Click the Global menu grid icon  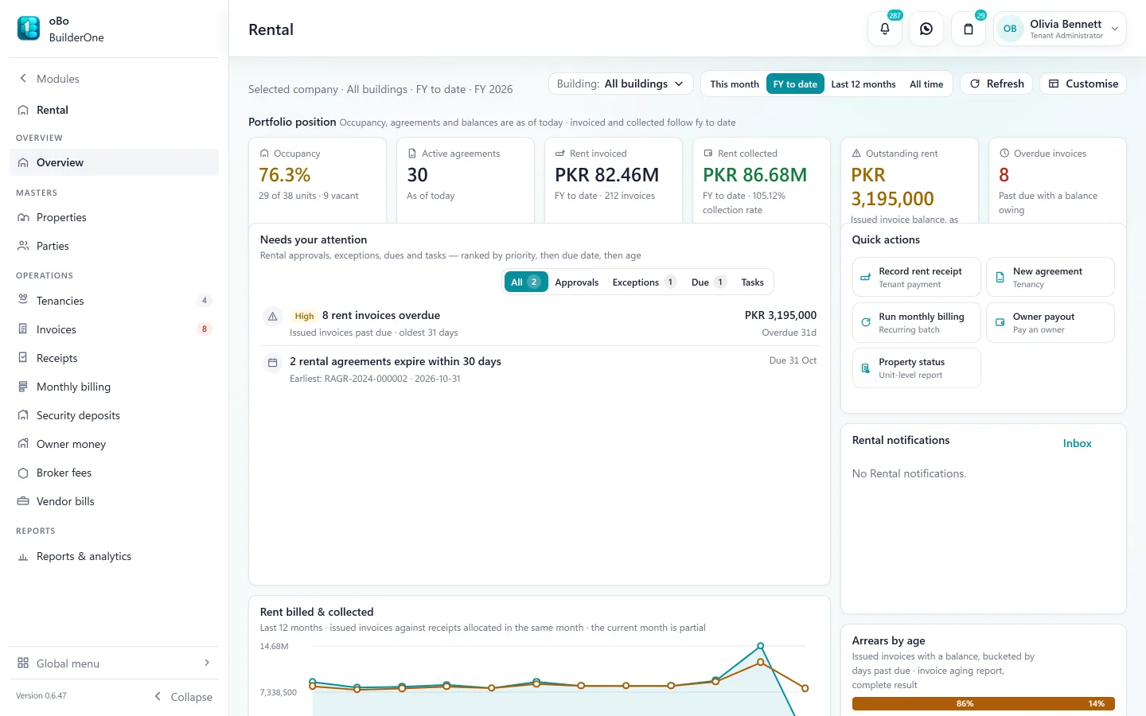click(x=23, y=663)
